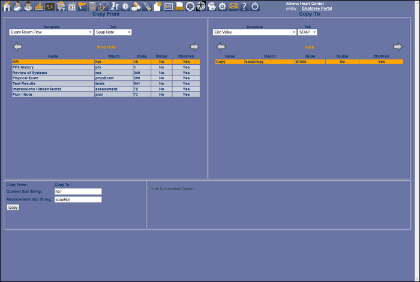420x282 pixels.
Task: Open the shopping cart icon
Action: pos(61,6)
